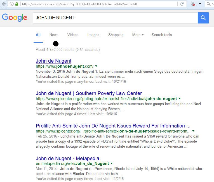Viewport: 214px width, 182px height.
Task: Switch to the Videos tab
Action: point(73,35)
